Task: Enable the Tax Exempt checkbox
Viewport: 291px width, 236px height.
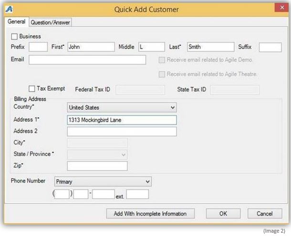Action: [32, 89]
